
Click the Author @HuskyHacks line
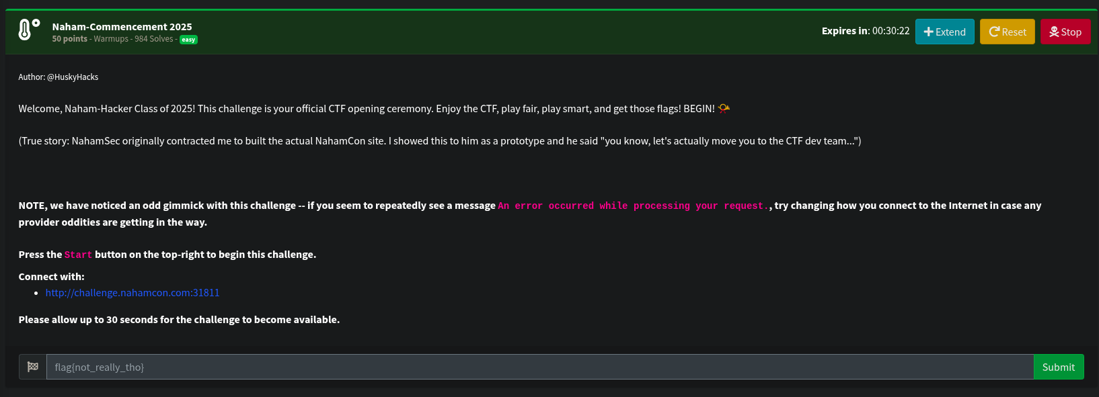[x=59, y=77]
